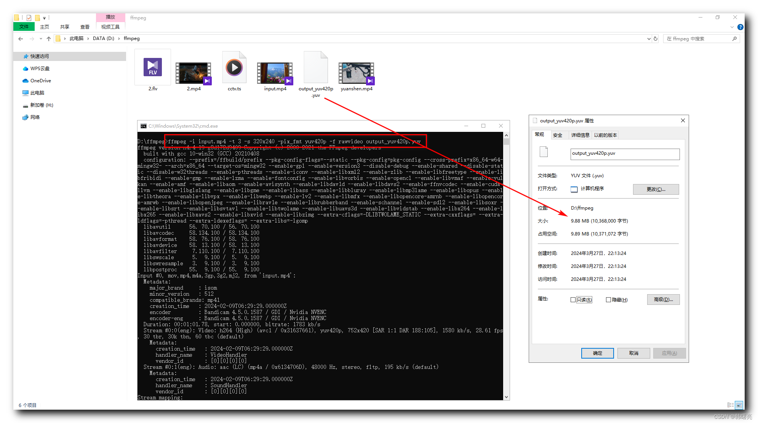The image size is (758, 423).
Task: Enable the read-only (只读) checkbox
Action: coord(573,300)
